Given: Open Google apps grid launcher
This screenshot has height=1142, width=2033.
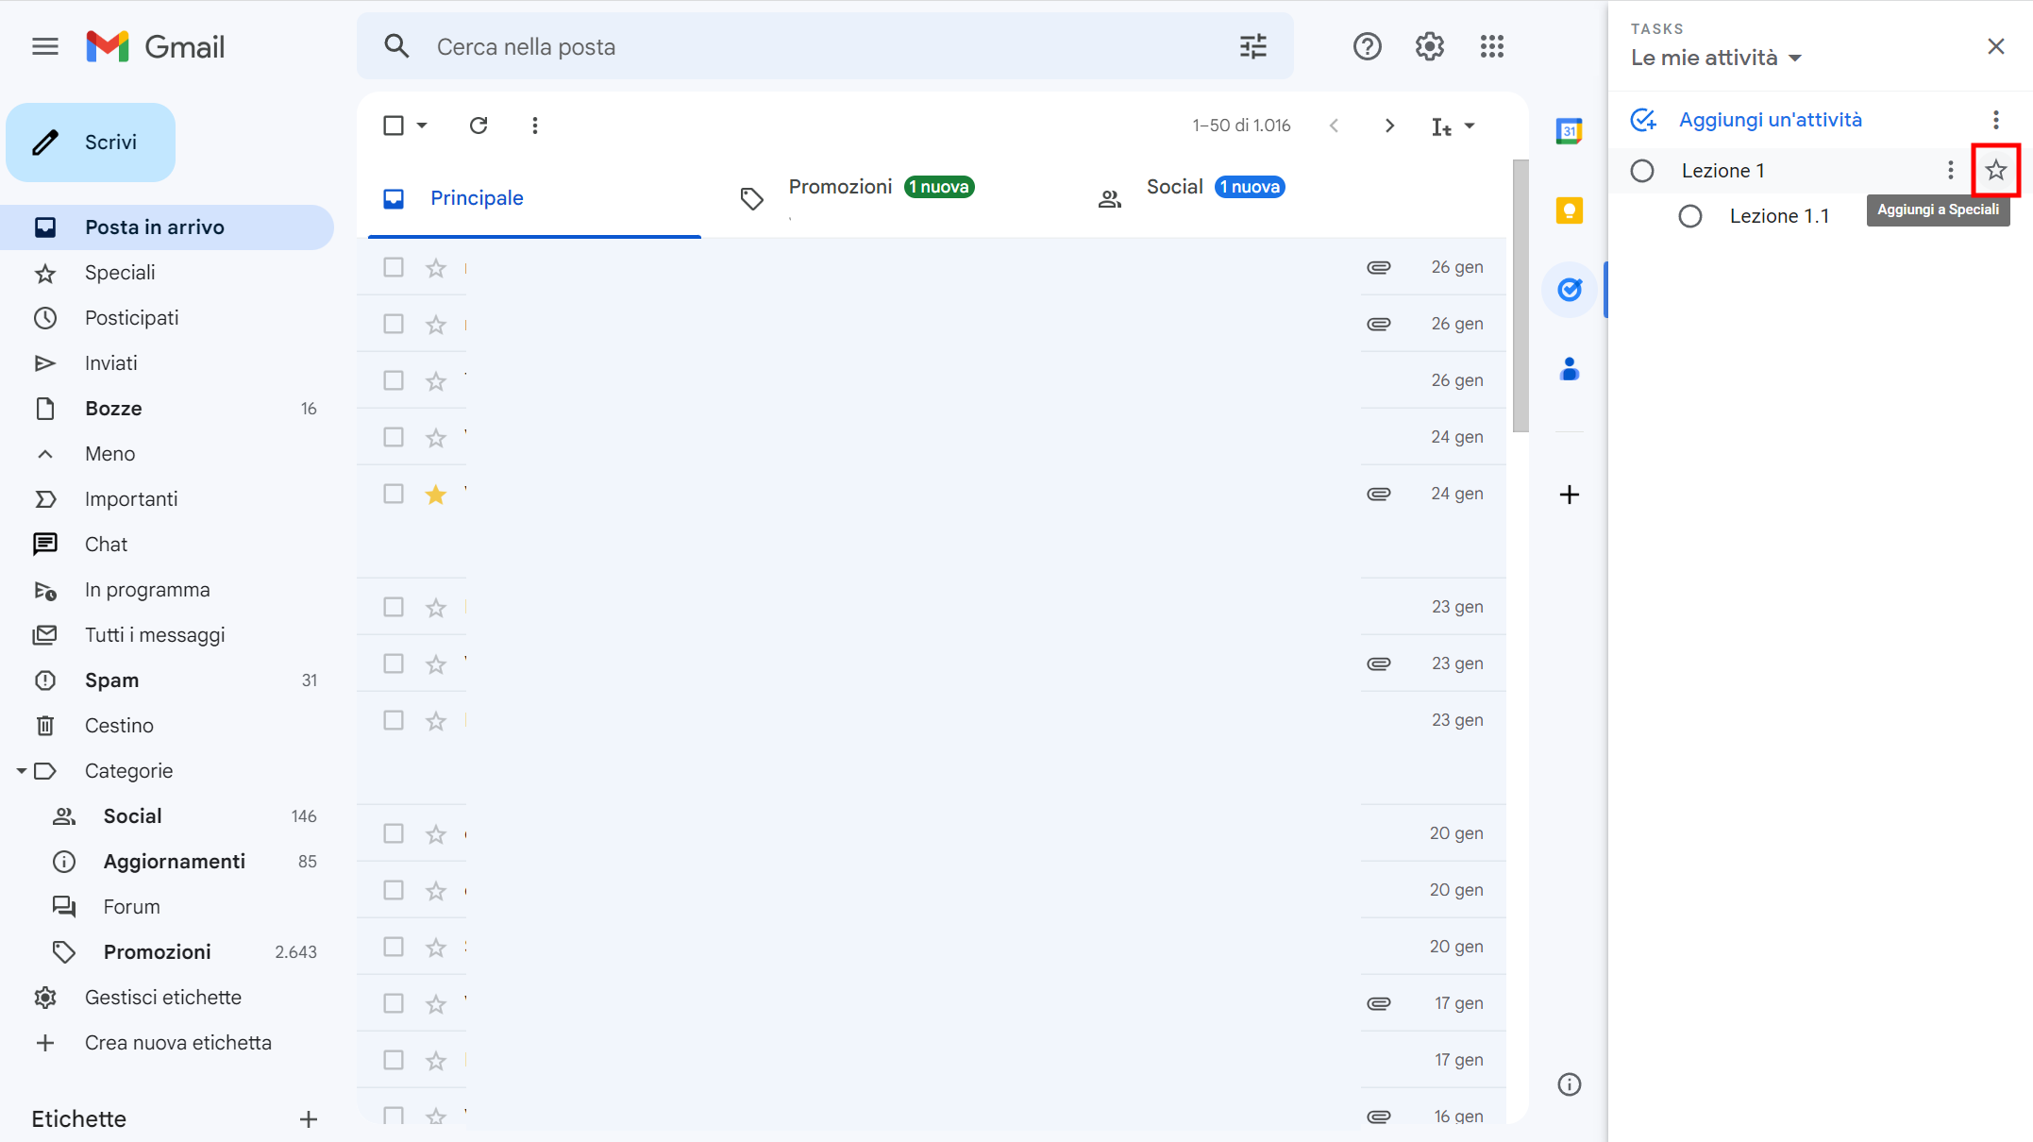Looking at the screenshot, I should pyautogui.click(x=1491, y=46).
